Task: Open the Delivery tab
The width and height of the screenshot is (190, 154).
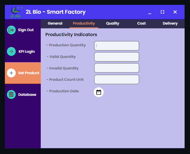Action: [170, 23]
